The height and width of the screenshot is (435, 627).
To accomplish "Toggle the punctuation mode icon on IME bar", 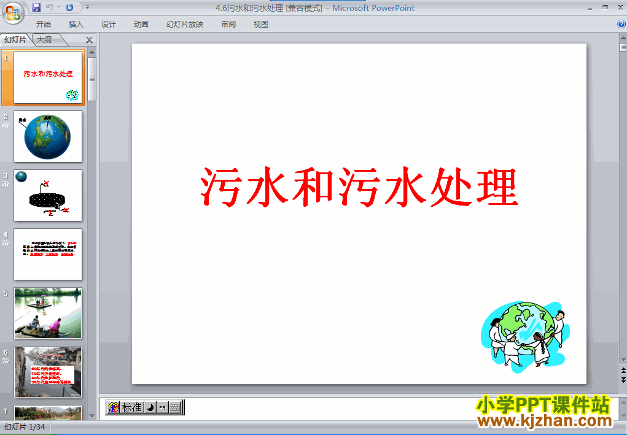I will click(162, 407).
